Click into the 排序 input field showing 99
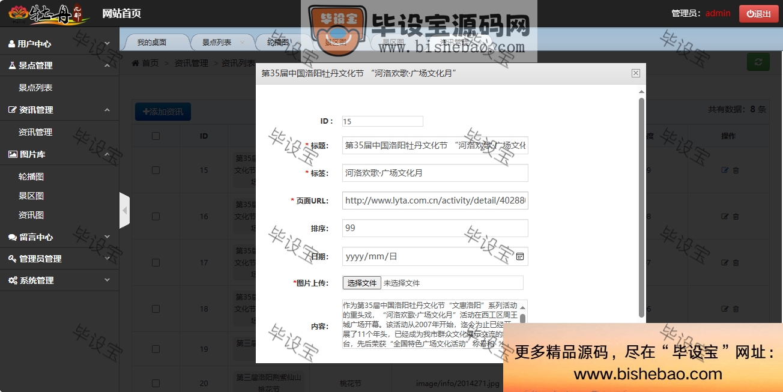The height and width of the screenshot is (392, 783). [435, 228]
